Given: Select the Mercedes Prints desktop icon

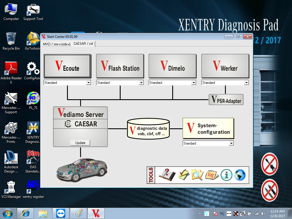Looking at the screenshot, I should (11, 132).
